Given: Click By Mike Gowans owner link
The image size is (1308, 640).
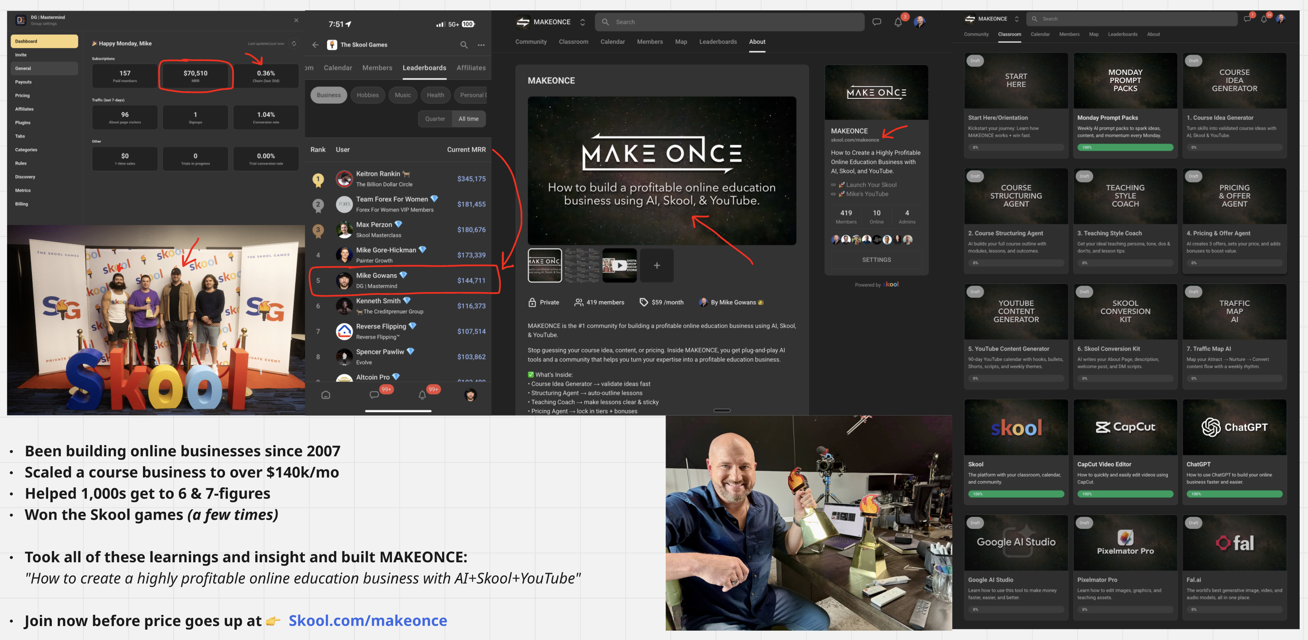Looking at the screenshot, I should (x=731, y=302).
